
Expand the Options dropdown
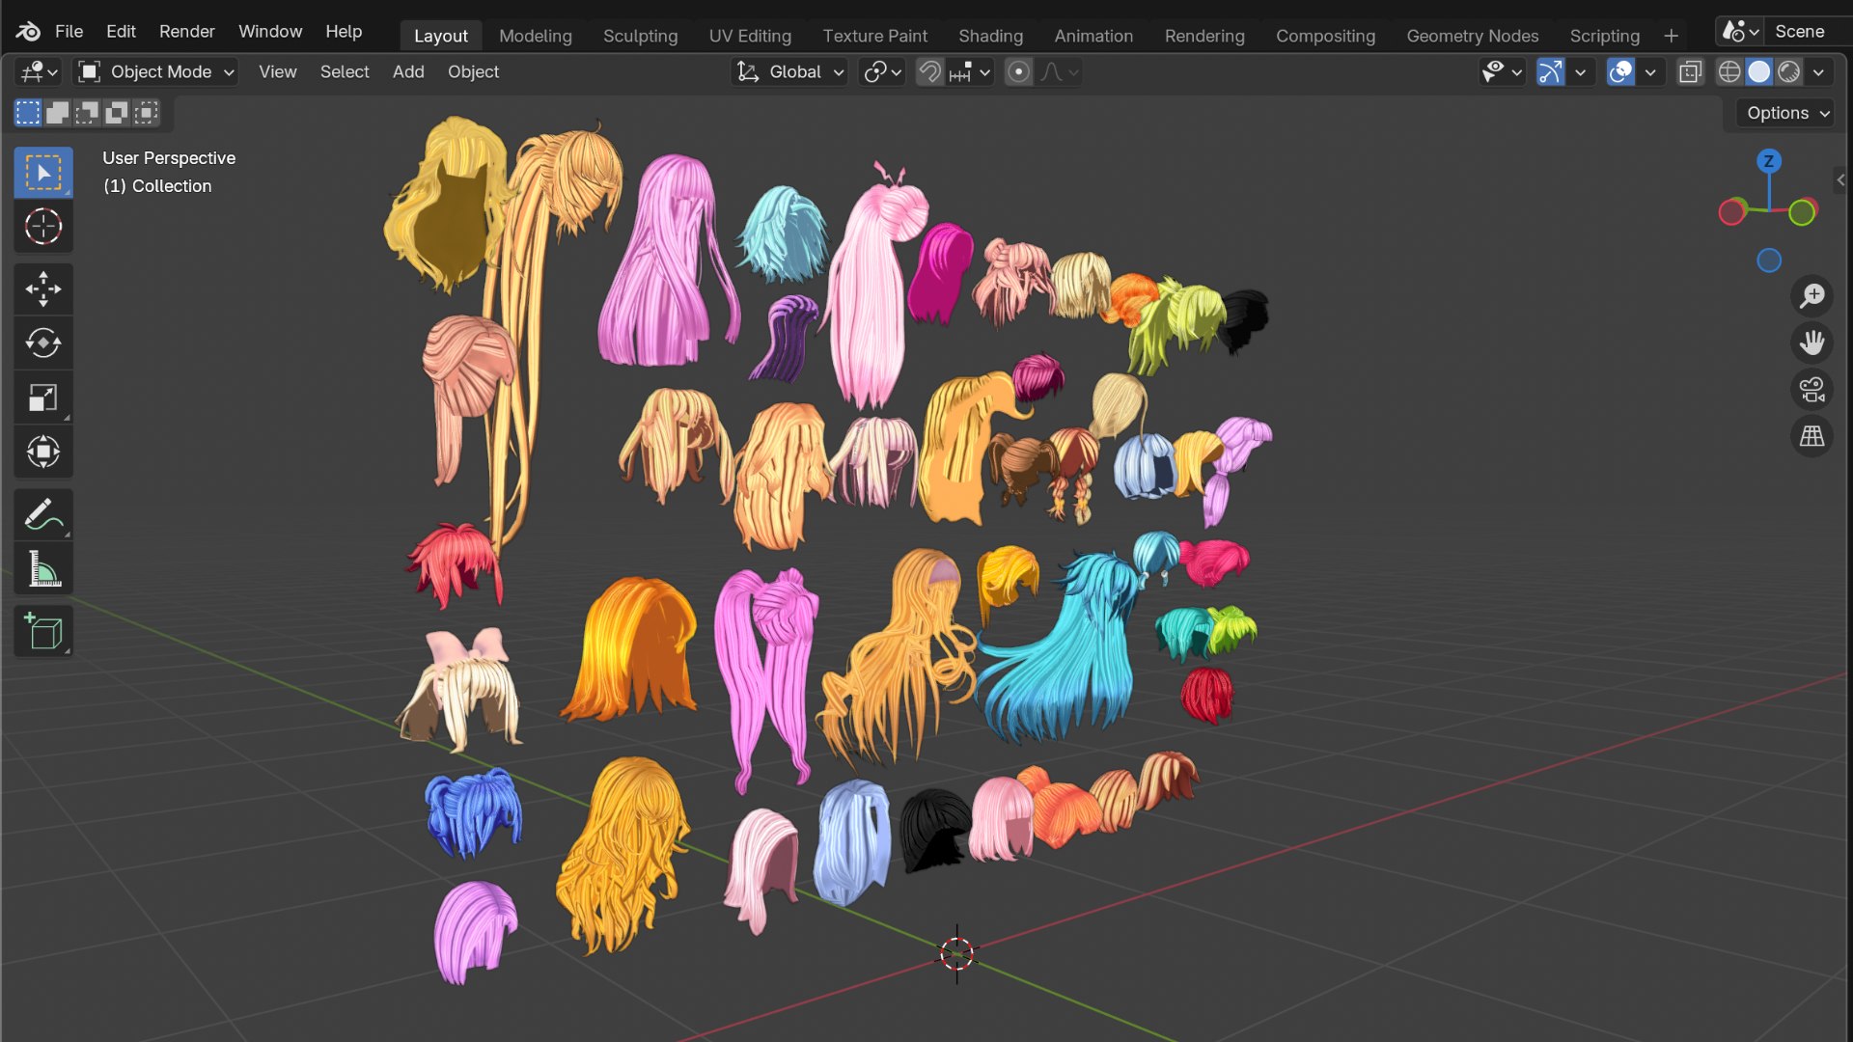(1786, 113)
